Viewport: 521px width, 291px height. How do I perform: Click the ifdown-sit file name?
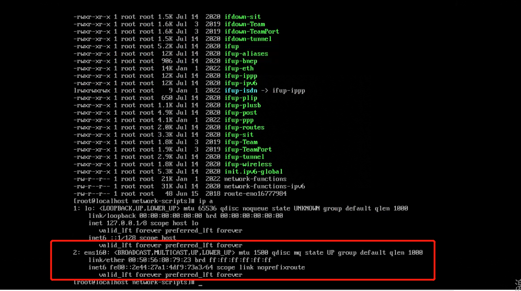[242, 17]
